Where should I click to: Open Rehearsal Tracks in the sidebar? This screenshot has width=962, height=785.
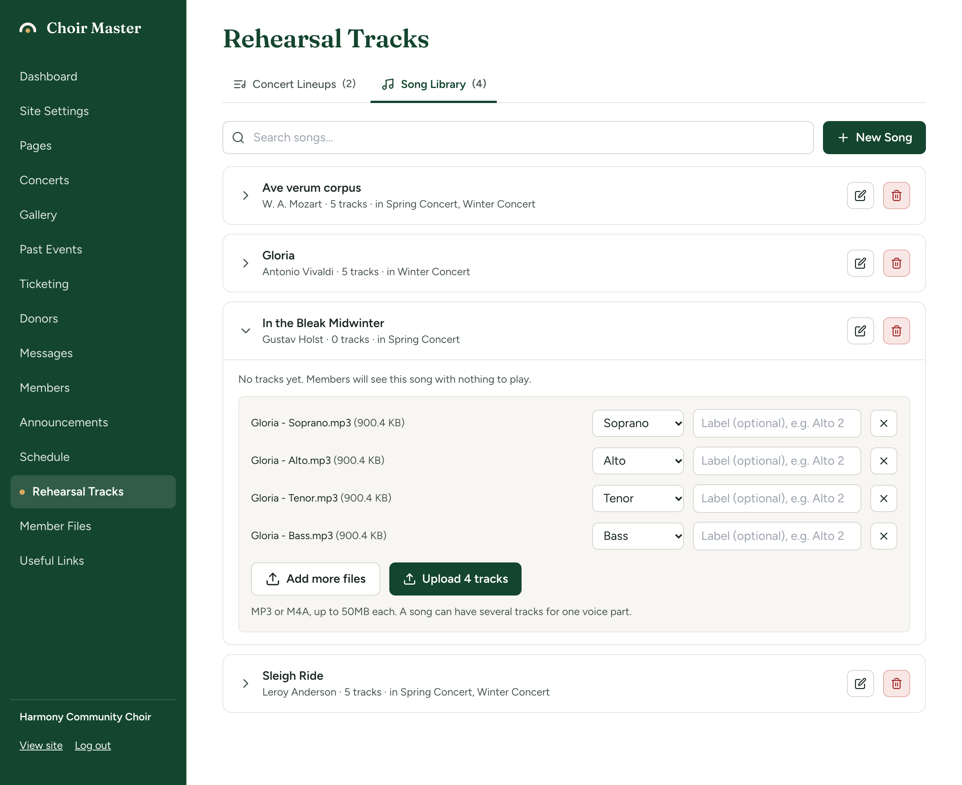pos(93,491)
